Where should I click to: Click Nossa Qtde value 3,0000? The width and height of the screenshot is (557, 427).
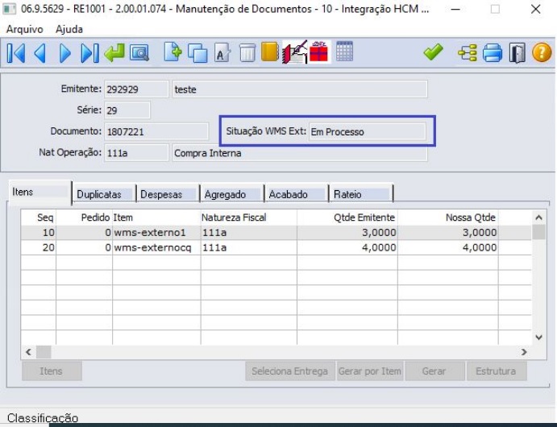tap(480, 233)
